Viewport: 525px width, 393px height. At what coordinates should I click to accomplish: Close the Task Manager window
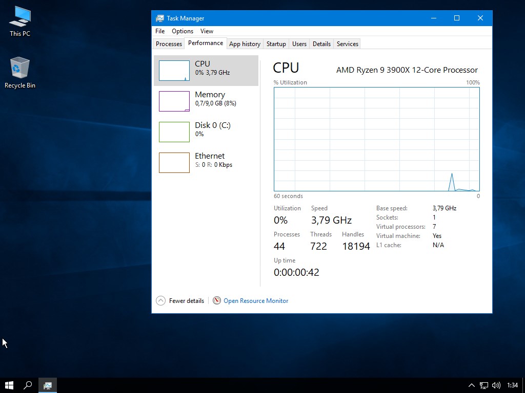pyautogui.click(x=480, y=18)
